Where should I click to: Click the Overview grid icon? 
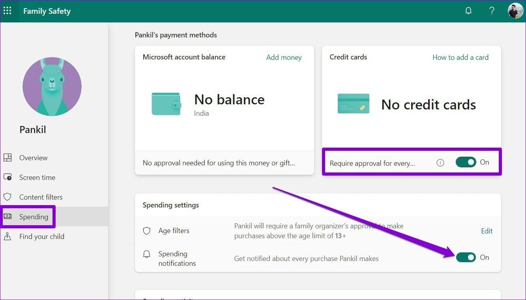click(x=7, y=157)
